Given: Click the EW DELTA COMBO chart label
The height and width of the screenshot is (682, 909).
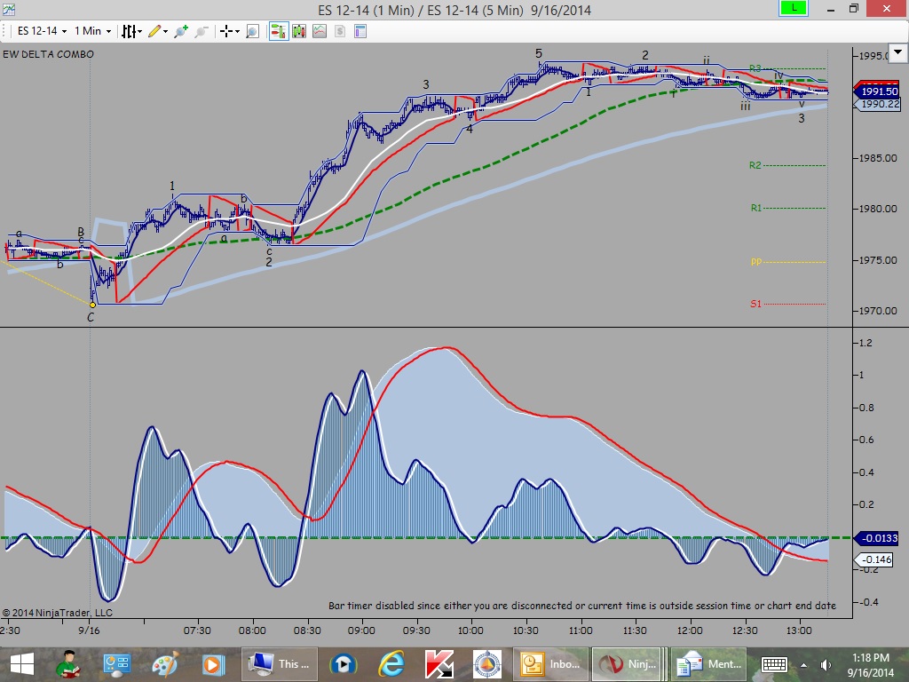Looking at the screenshot, I should tap(48, 54).
